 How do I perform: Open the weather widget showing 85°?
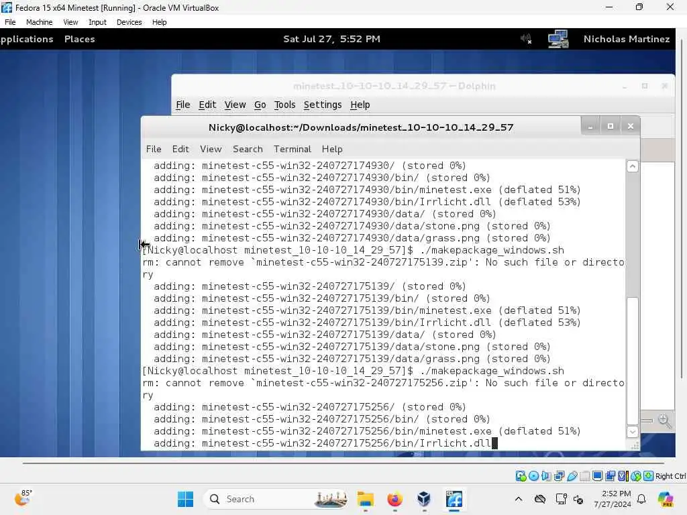(x=23, y=498)
